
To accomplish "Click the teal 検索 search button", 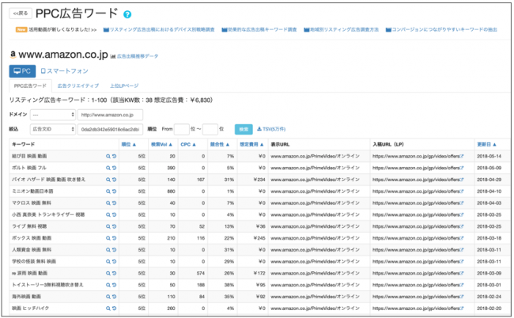I will [244, 129].
